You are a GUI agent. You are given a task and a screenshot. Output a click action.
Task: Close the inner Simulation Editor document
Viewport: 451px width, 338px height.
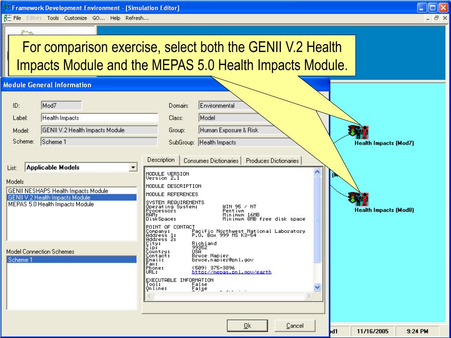point(445,18)
